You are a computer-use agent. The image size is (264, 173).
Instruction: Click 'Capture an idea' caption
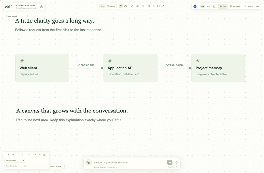pos(29,74)
